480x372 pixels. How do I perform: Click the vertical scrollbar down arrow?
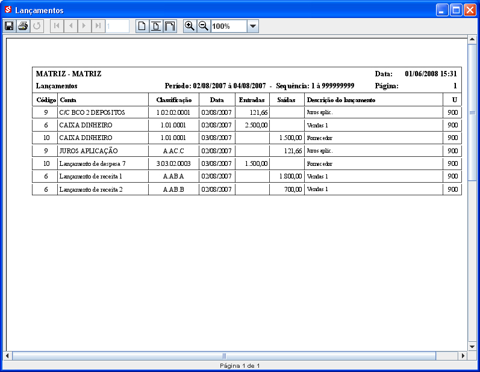tap(472, 347)
